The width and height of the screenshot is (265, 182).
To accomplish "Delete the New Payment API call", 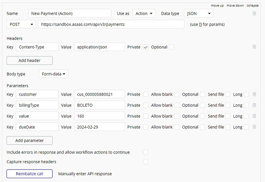I will coord(254,13).
